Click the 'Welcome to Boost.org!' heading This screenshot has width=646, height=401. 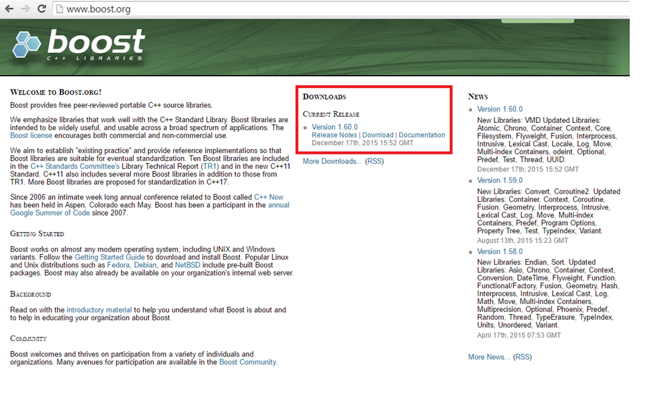(x=56, y=92)
